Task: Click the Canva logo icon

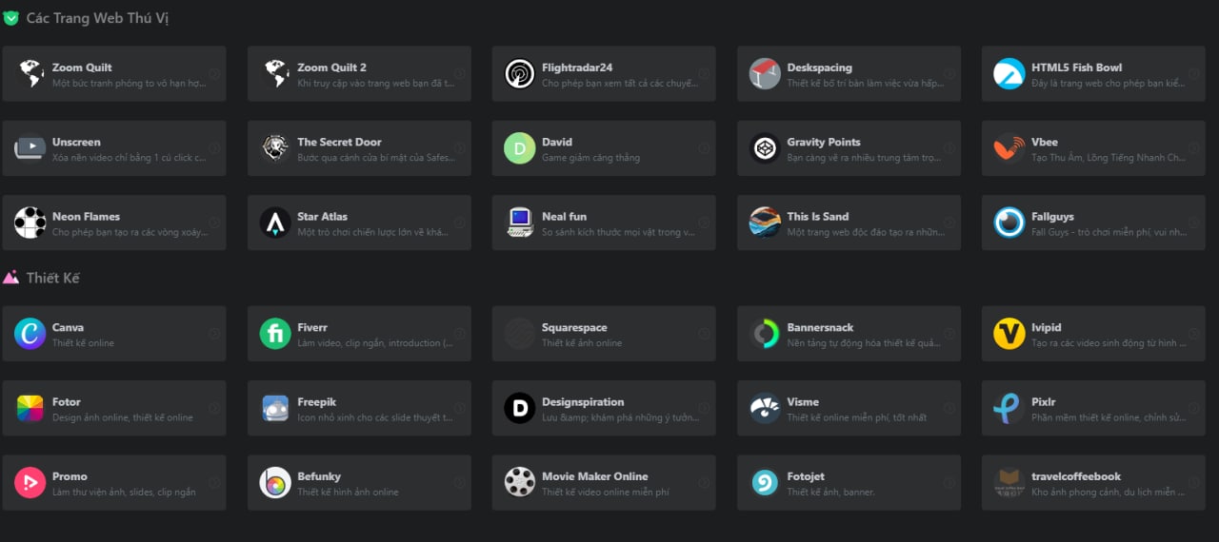Action: point(30,334)
